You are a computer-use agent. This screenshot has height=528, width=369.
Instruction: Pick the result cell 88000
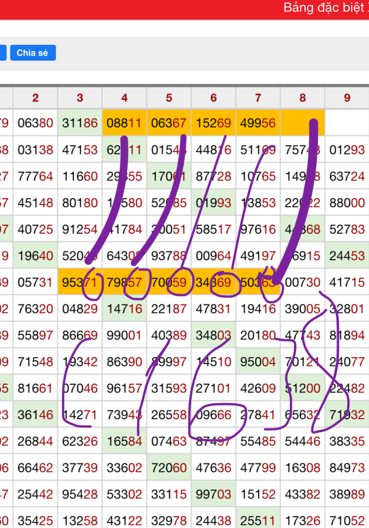[347, 203]
